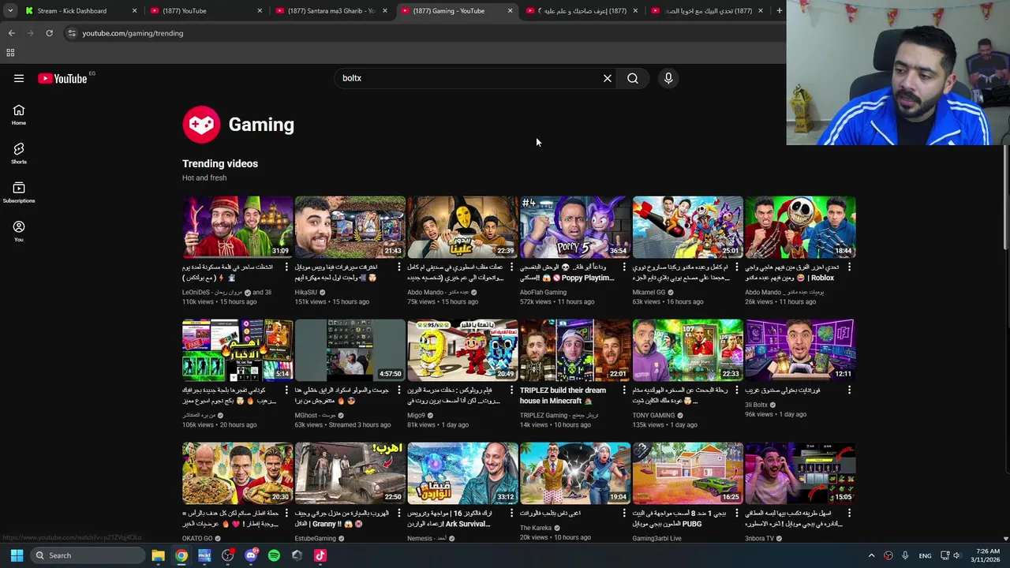Close the Stream - Kick Dashboard tab
1010x568 pixels.
(x=134, y=10)
